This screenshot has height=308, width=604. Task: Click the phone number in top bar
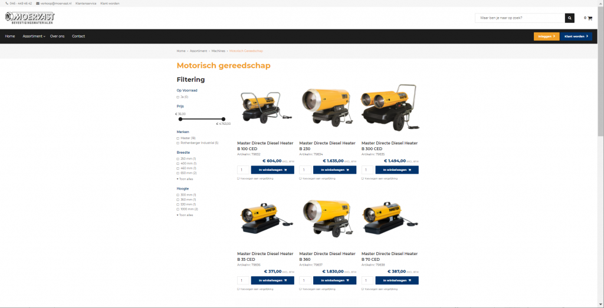click(x=19, y=4)
